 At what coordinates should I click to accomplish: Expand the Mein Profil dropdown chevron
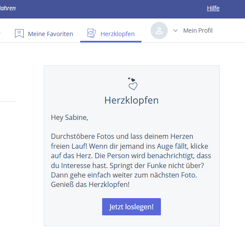[175, 31]
